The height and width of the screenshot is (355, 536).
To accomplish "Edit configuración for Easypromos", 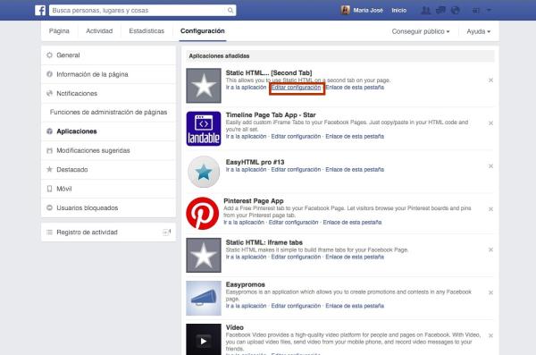I will [296, 306].
